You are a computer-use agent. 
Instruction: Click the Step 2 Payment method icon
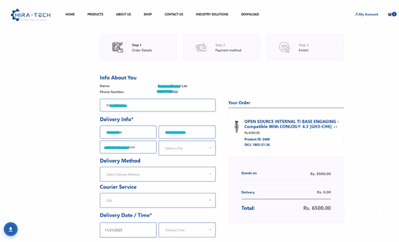click(201, 47)
